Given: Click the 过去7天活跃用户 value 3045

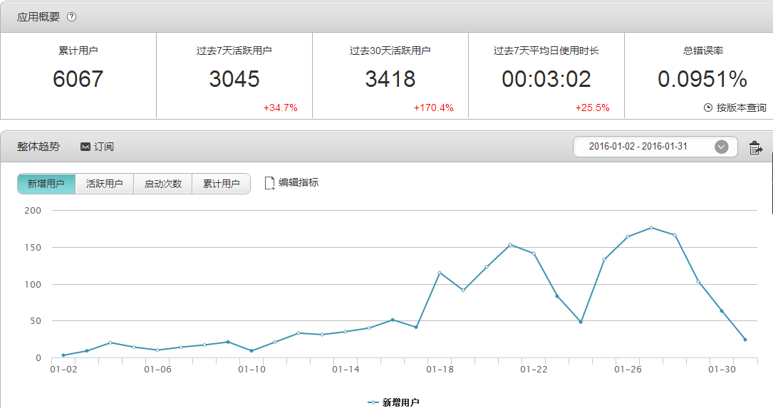Looking at the screenshot, I should (x=234, y=79).
